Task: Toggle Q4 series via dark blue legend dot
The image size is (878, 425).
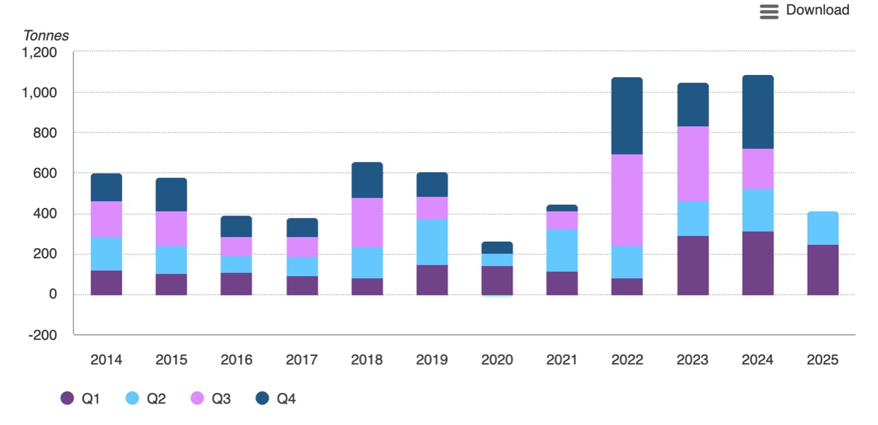Action: (262, 398)
